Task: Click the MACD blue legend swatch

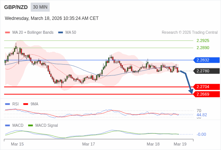Action: (x=7, y=126)
